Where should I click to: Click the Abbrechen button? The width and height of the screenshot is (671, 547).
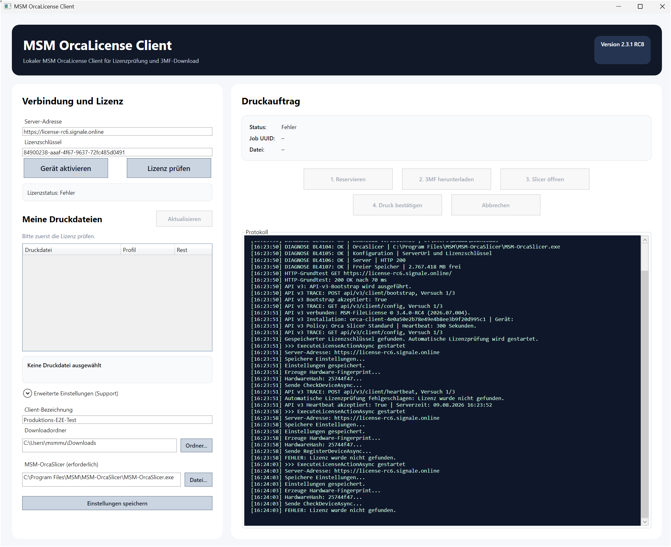click(x=496, y=205)
